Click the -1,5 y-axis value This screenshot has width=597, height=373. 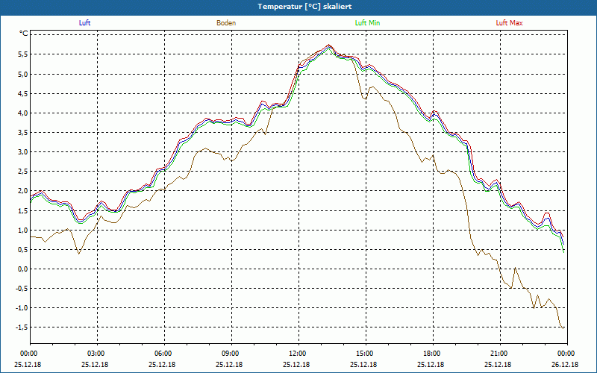click(22, 327)
